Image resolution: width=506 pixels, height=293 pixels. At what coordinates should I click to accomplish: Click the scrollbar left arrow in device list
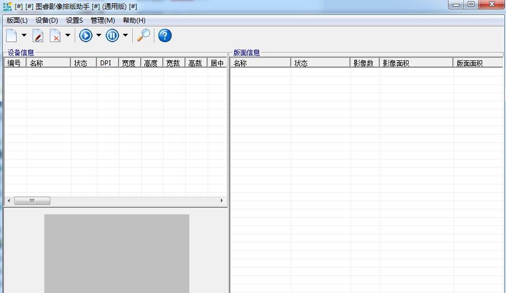point(9,201)
